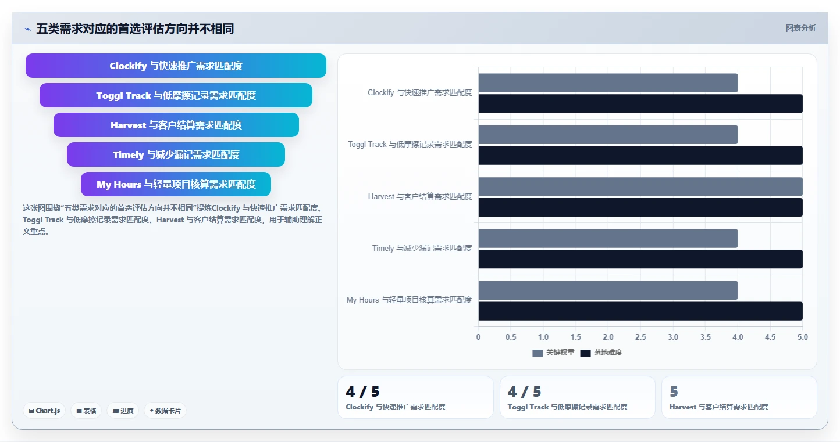Click the x-axis tick label 2.0
Viewport: 840px width, 442px height.
point(608,337)
